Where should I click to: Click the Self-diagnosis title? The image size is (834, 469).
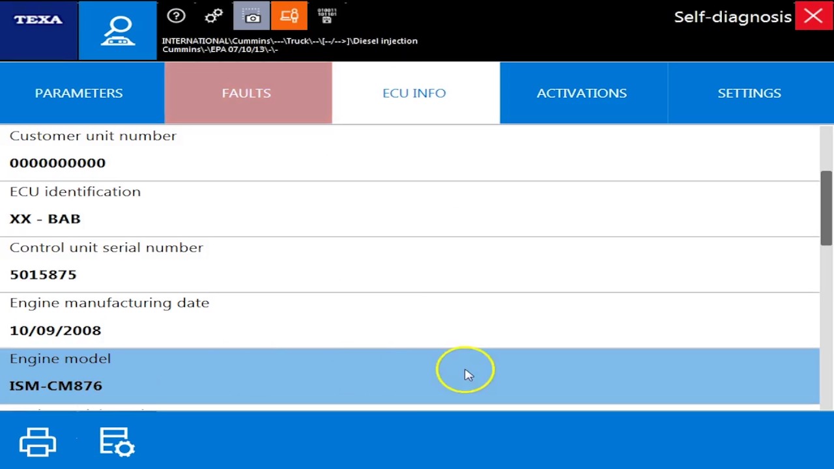732,17
